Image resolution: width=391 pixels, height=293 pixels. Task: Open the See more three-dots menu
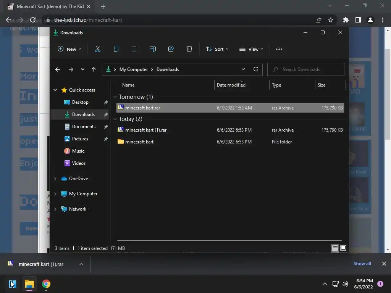click(x=279, y=49)
